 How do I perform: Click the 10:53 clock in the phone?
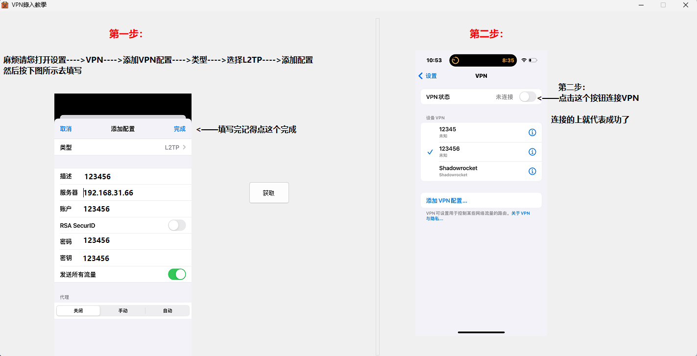click(434, 60)
